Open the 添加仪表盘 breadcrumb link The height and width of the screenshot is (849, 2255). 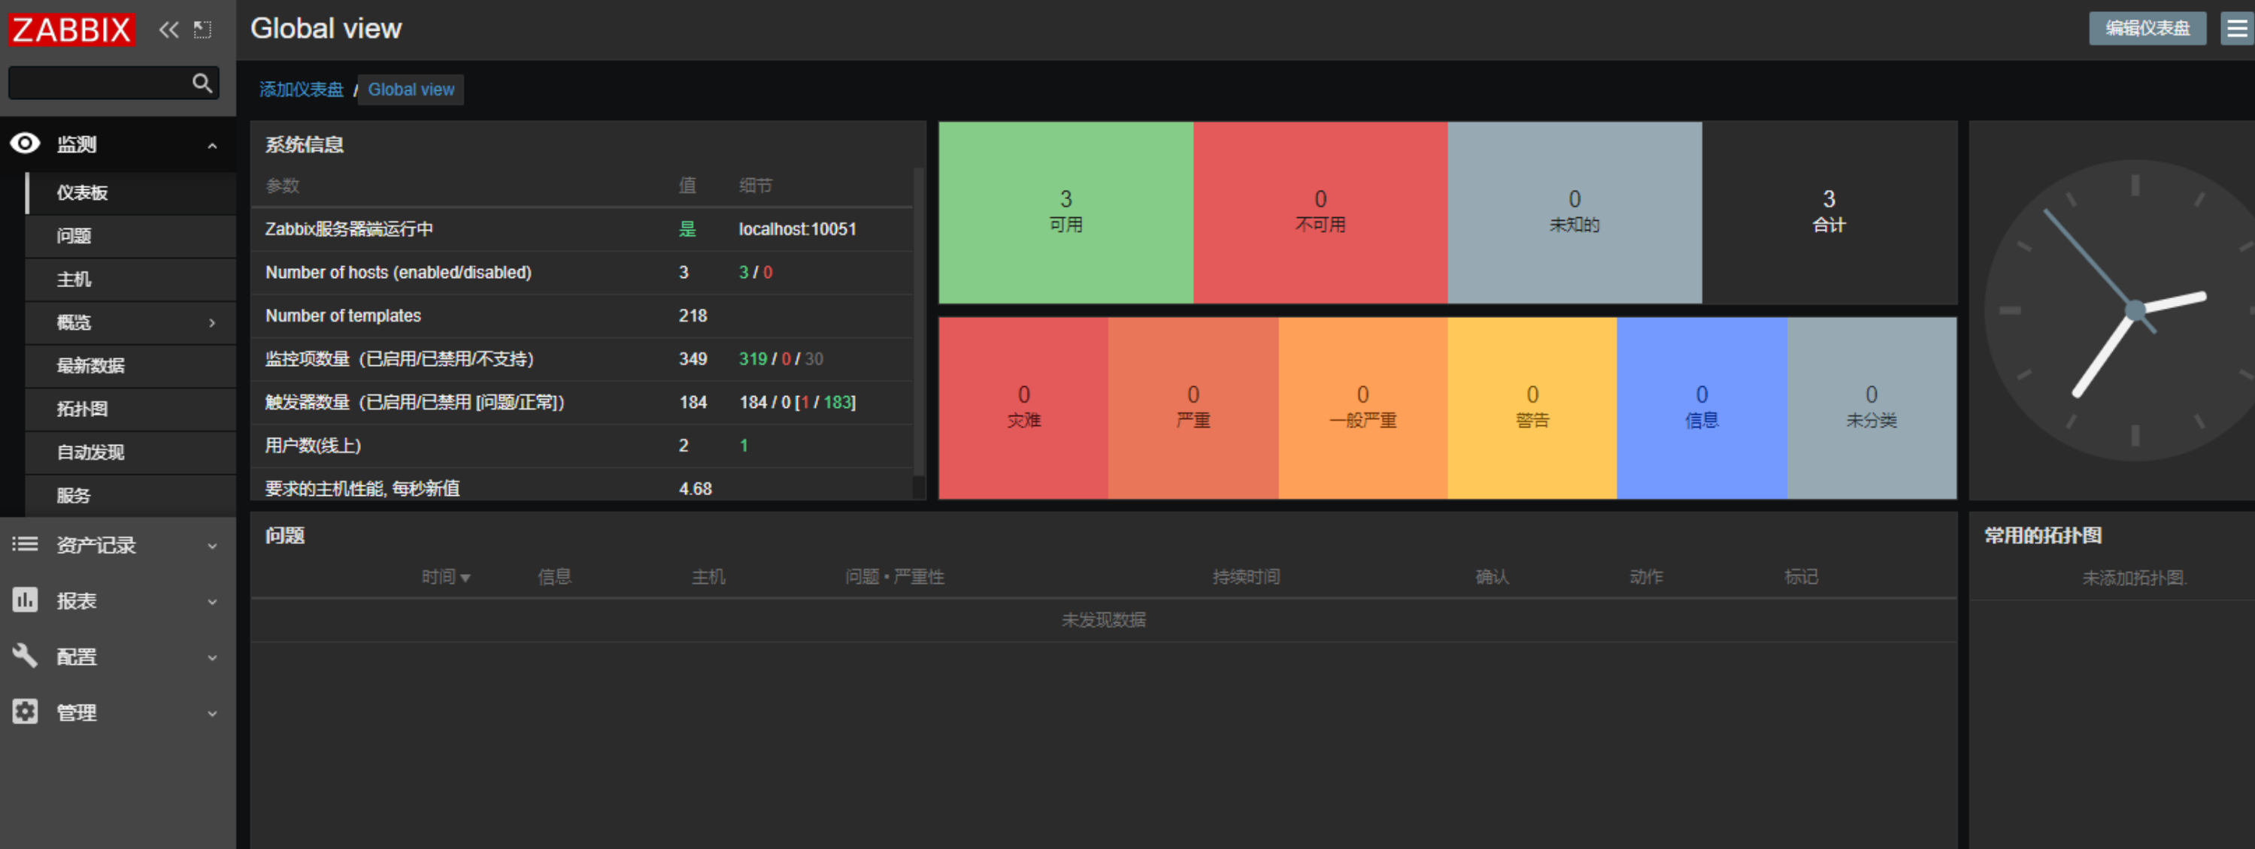click(301, 89)
